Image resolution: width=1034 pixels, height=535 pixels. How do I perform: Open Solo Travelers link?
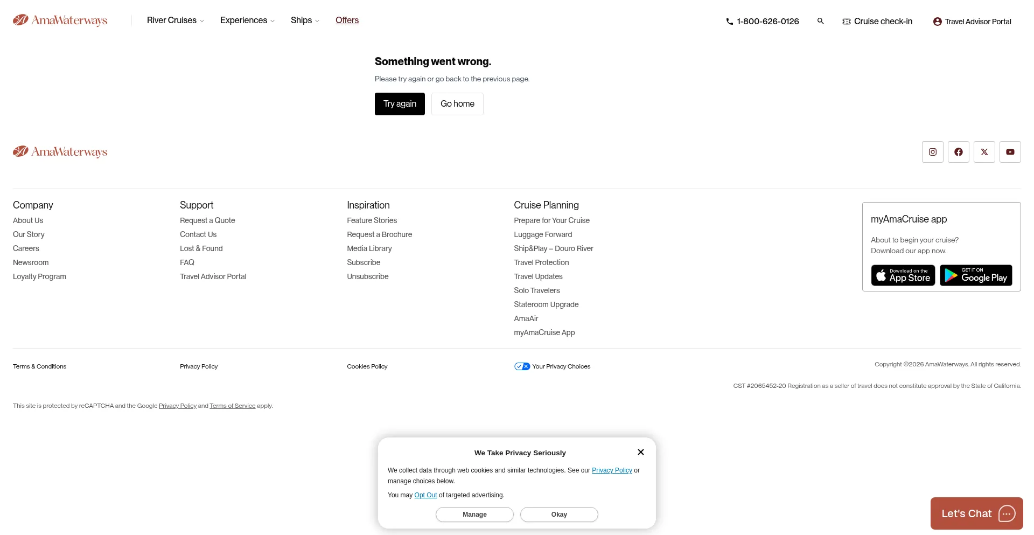(537, 290)
